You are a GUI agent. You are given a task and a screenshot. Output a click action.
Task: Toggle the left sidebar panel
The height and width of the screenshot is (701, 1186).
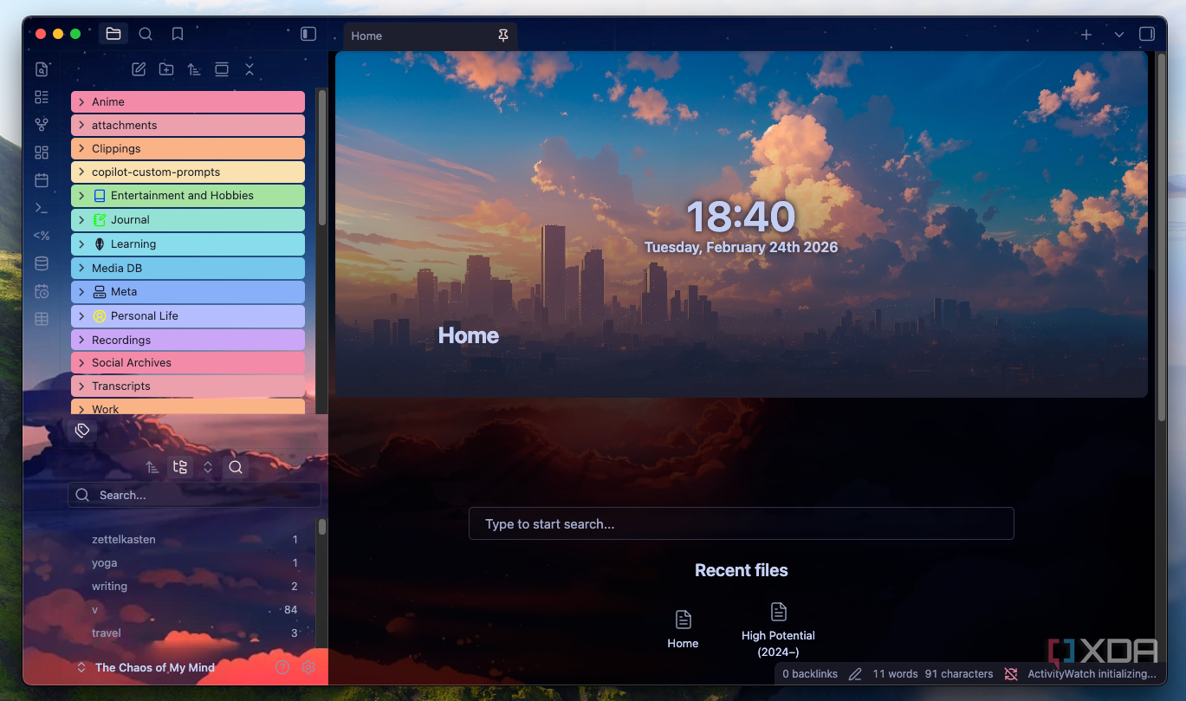[x=308, y=34]
